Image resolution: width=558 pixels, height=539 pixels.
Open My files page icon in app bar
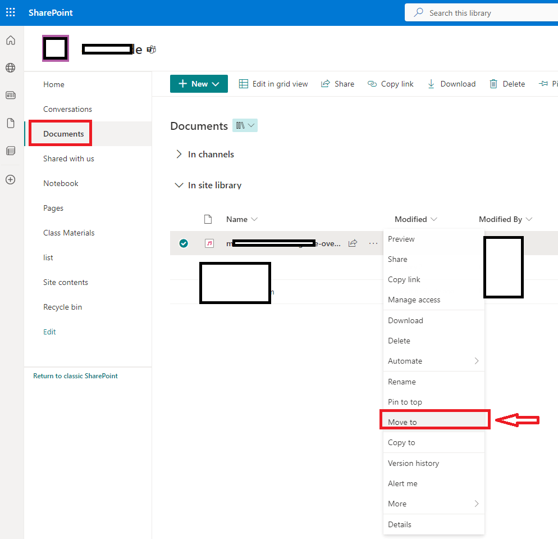coord(11,123)
